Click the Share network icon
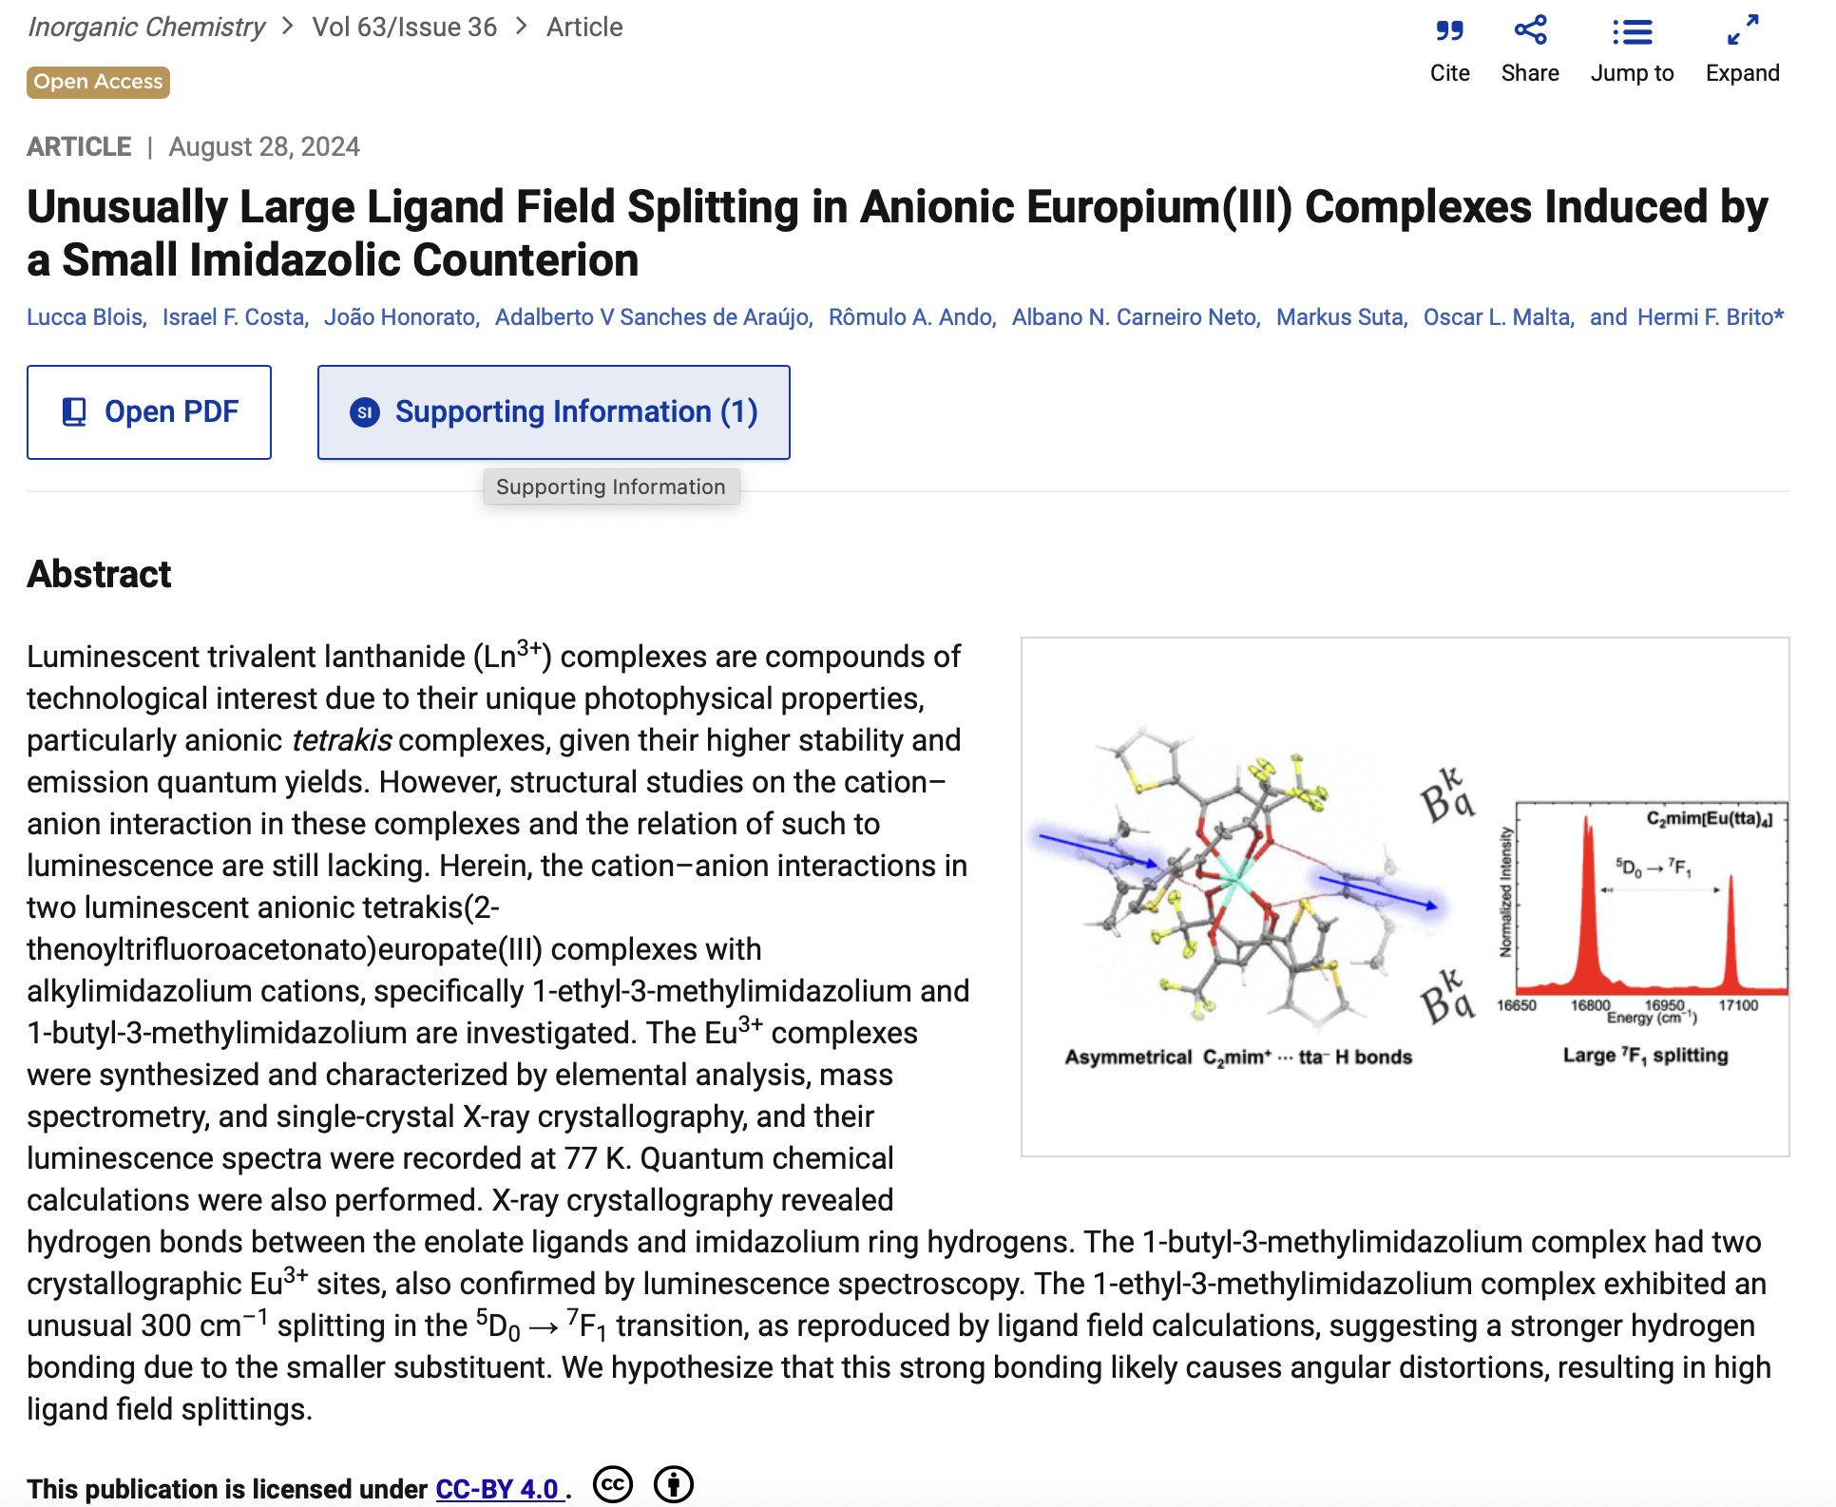 [x=1529, y=31]
